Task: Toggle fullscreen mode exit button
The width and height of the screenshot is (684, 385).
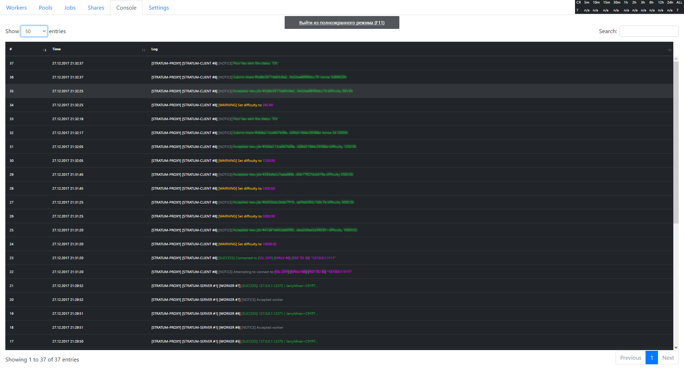Action: point(342,22)
